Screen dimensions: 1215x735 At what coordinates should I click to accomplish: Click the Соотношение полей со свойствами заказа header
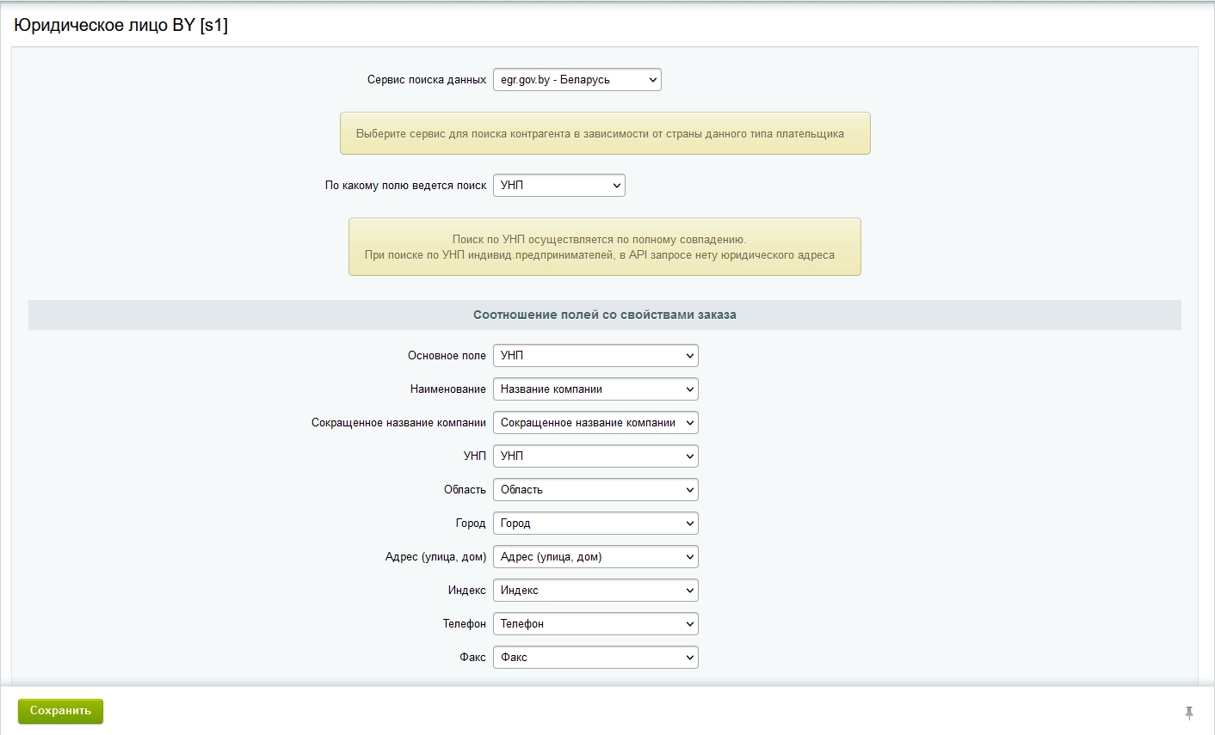coord(604,315)
